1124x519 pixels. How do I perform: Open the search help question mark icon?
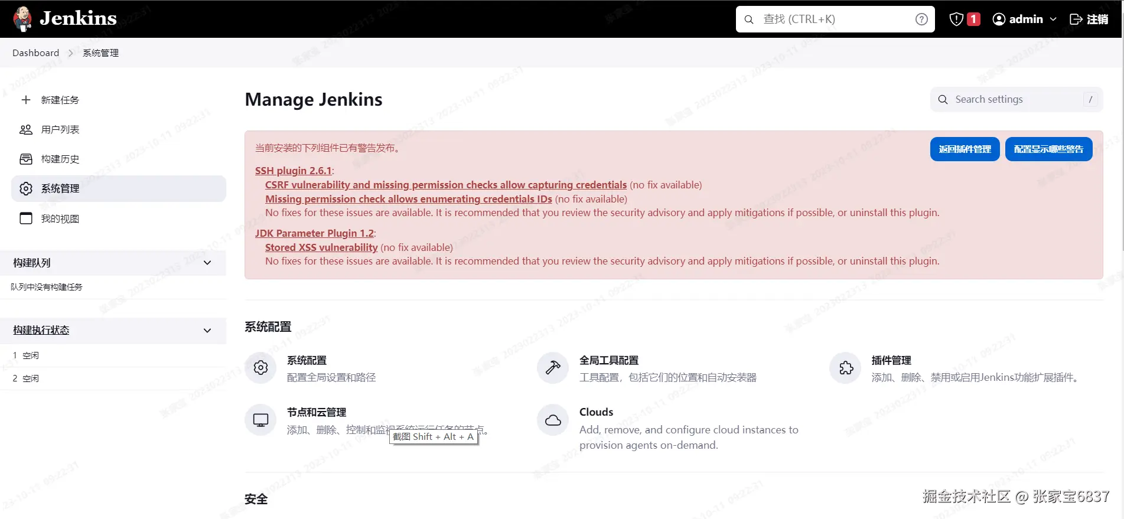921,19
